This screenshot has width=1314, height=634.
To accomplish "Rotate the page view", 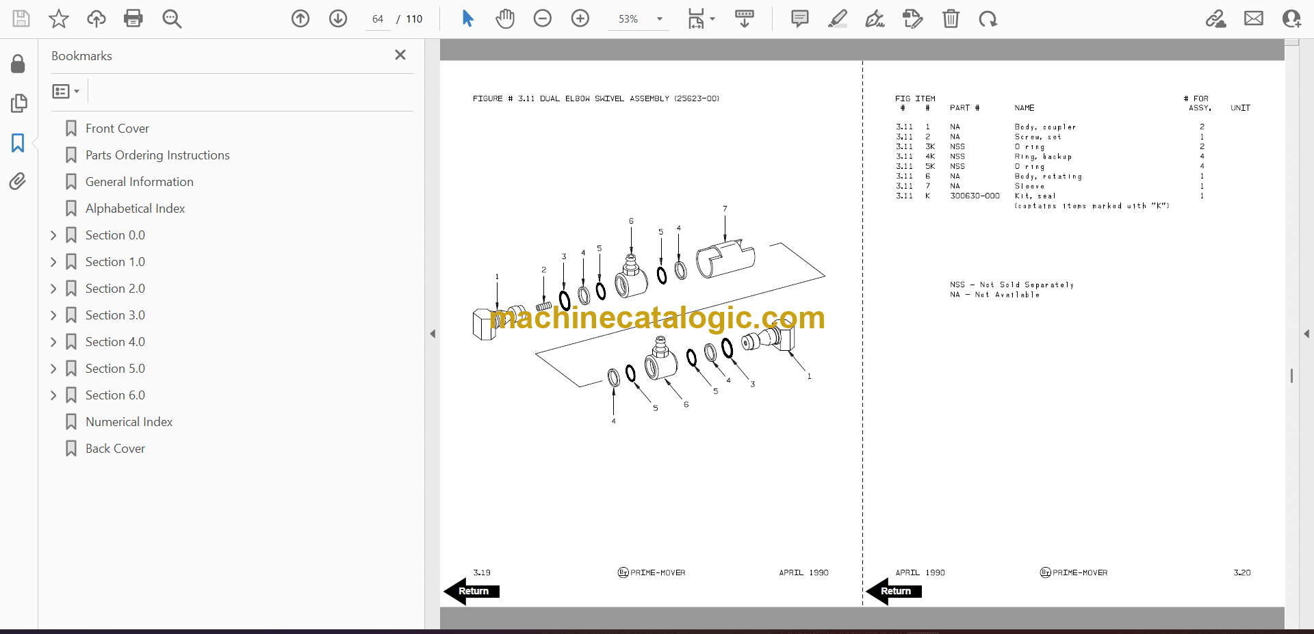I will [x=988, y=18].
